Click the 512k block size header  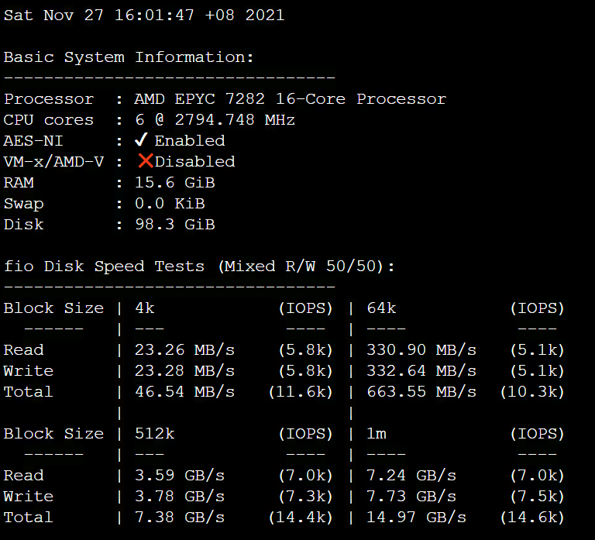point(155,433)
